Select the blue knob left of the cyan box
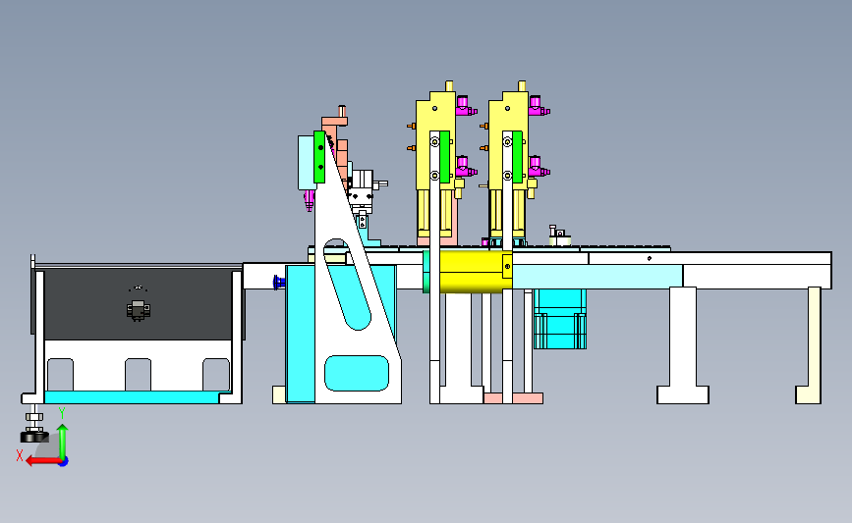852x523 pixels. click(x=279, y=283)
